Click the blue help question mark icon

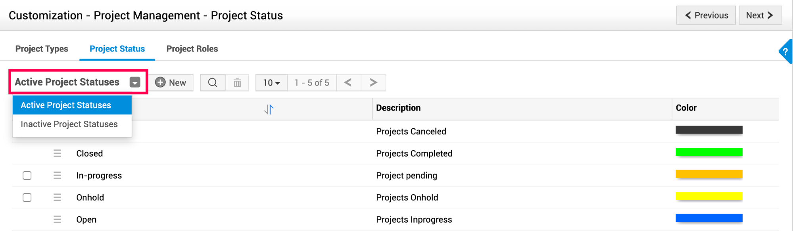pos(785,52)
